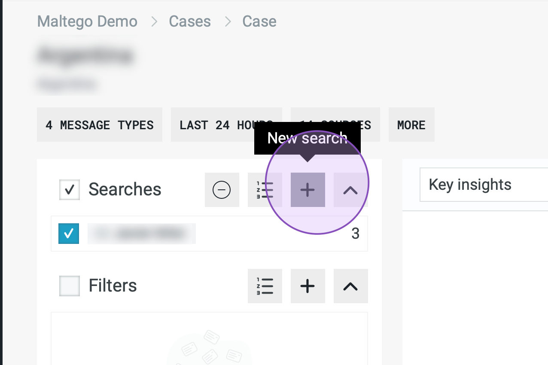
Task: Click the minus icon beside Searches
Action: pyautogui.click(x=222, y=190)
